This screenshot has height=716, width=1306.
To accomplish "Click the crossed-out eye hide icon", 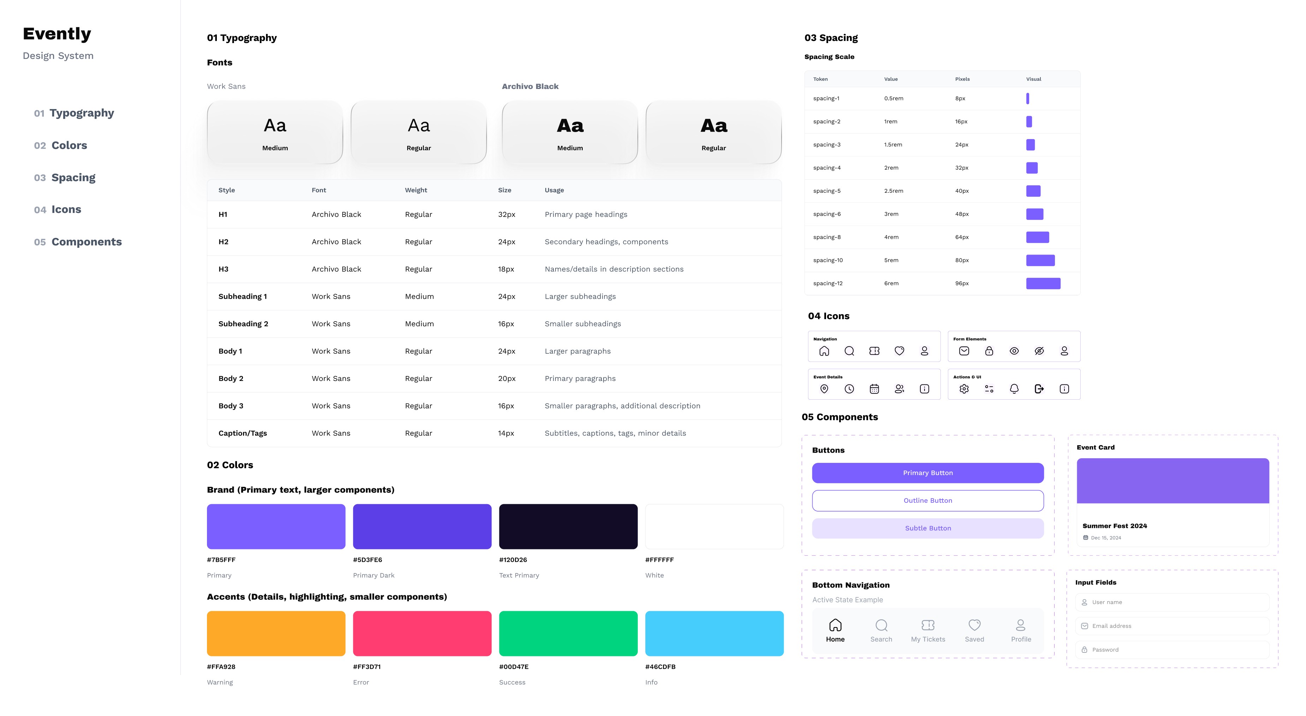I will coord(1039,351).
